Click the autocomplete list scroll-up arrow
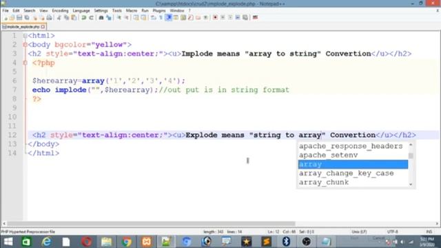This screenshot has height=248, width=441. pos(411,145)
